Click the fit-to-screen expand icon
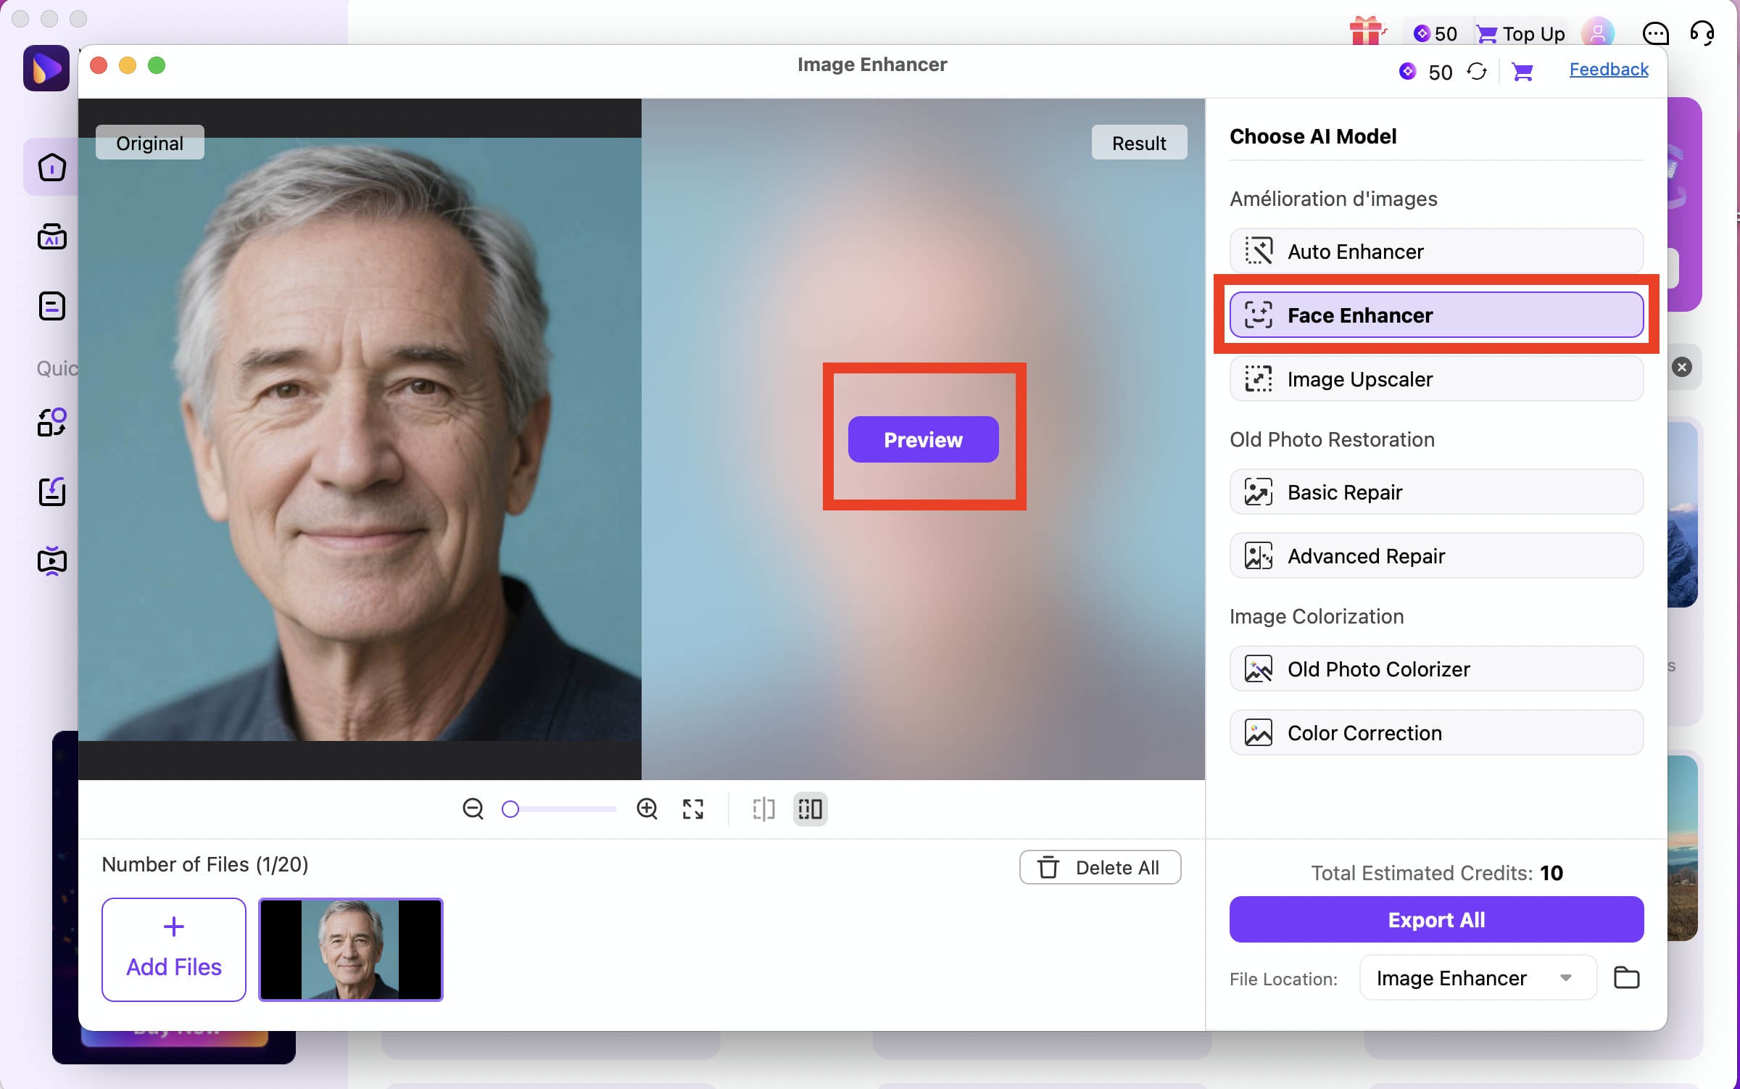 693,808
